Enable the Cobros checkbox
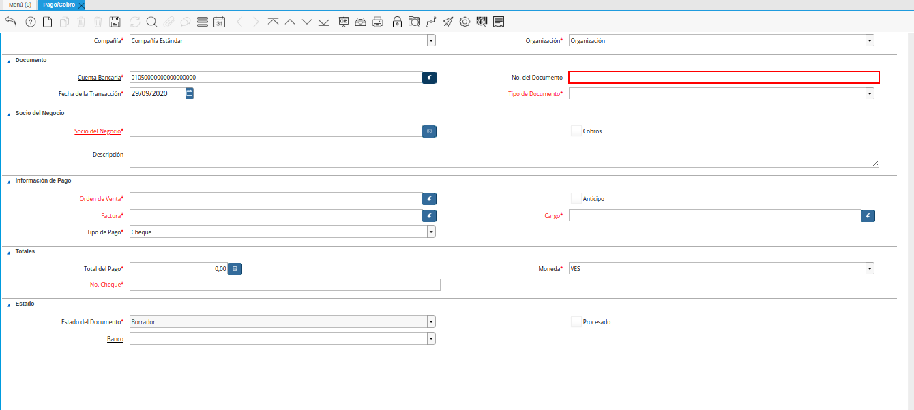Screen dimensions: 914x410 click(x=576, y=131)
